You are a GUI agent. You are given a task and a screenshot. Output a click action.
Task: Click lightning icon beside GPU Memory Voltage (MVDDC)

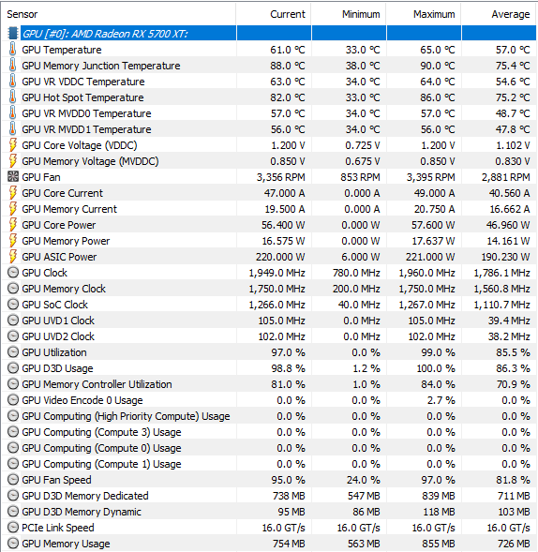(x=13, y=161)
